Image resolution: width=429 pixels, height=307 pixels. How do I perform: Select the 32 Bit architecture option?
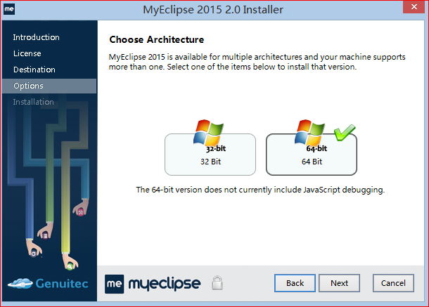[210, 154]
